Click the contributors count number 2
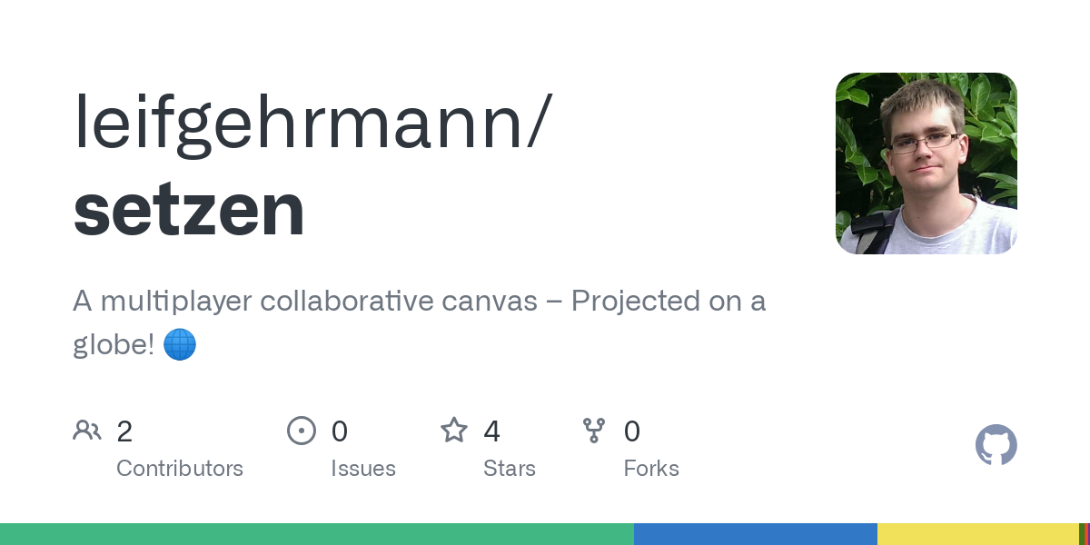Viewport: 1090px width, 545px height. pyautogui.click(x=124, y=431)
